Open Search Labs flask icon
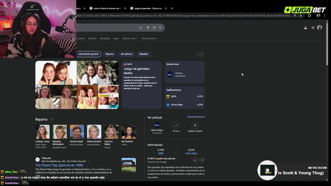This screenshot has width=331, height=186. (305, 28)
